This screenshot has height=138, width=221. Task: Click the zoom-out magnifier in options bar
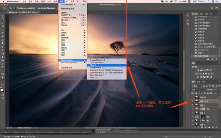(x=14, y=8)
